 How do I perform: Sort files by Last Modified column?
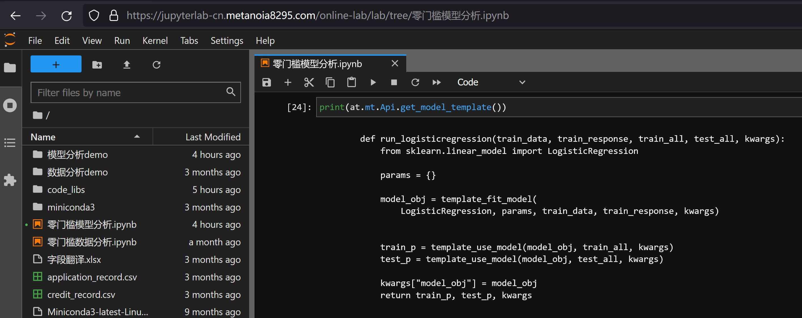pyautogui.click(x=213, y=137)
